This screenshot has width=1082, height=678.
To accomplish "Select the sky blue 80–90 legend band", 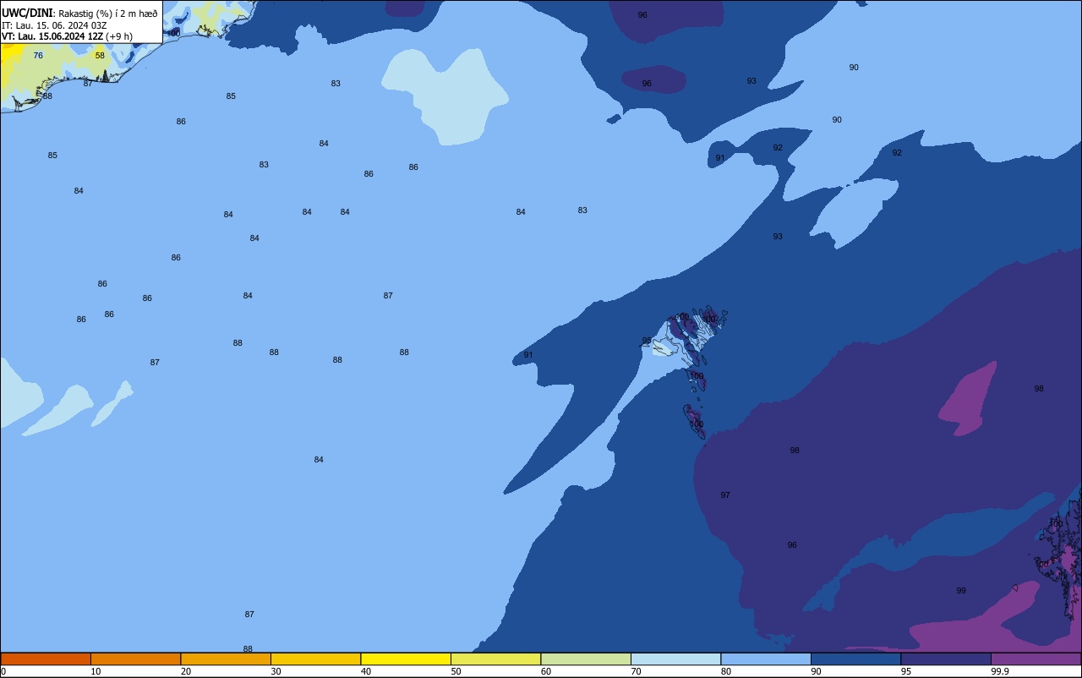I will click(x=766, y=659).
